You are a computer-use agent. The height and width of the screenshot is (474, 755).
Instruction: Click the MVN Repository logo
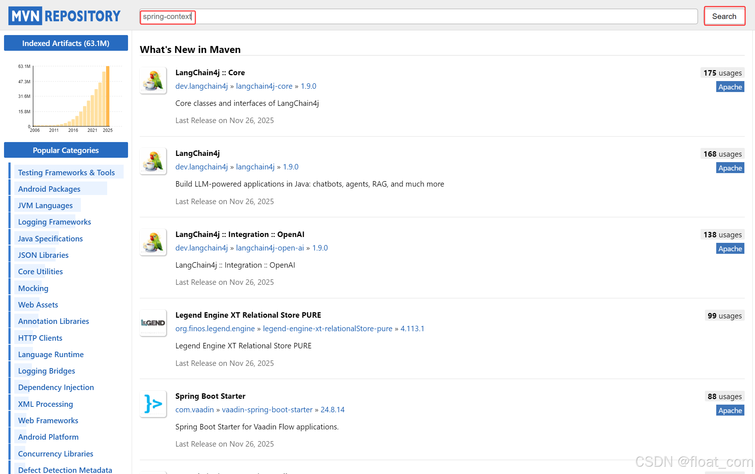pyautogui.click(x=64, y=16)
